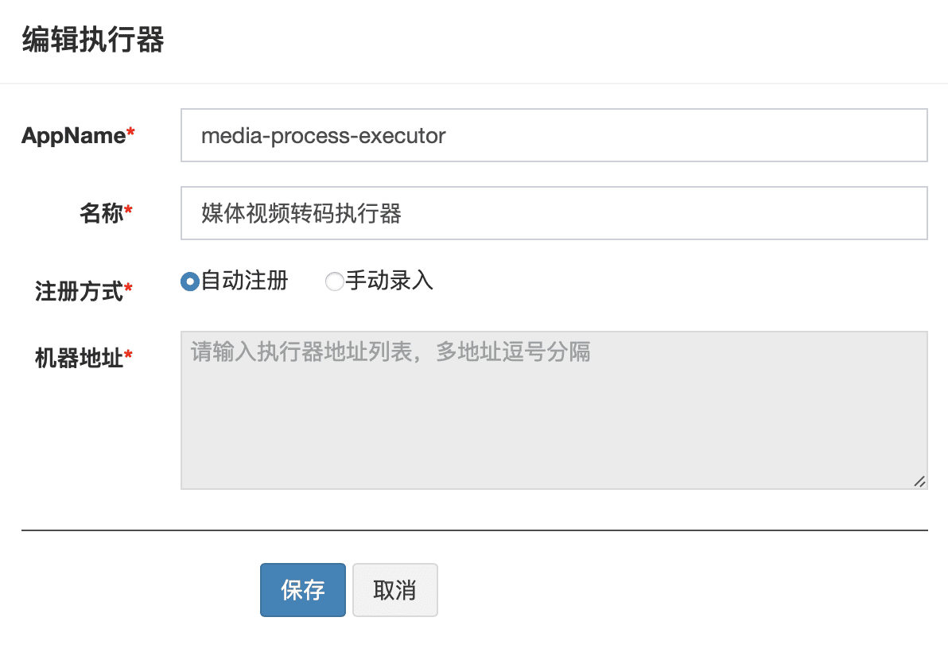The height and width of the screenshot is (660, 948).
Task: Focus the 名称 text field
Action: point(554,213)
